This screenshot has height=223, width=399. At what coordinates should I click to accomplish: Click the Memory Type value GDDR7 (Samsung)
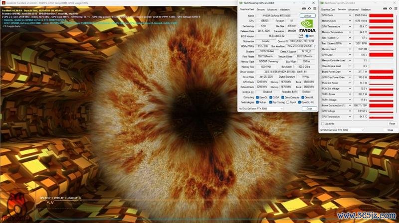(268, 62)
